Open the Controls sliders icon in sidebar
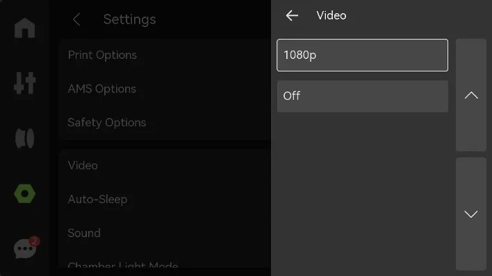Screen dimensions: 492x276 tap(25, 83)
